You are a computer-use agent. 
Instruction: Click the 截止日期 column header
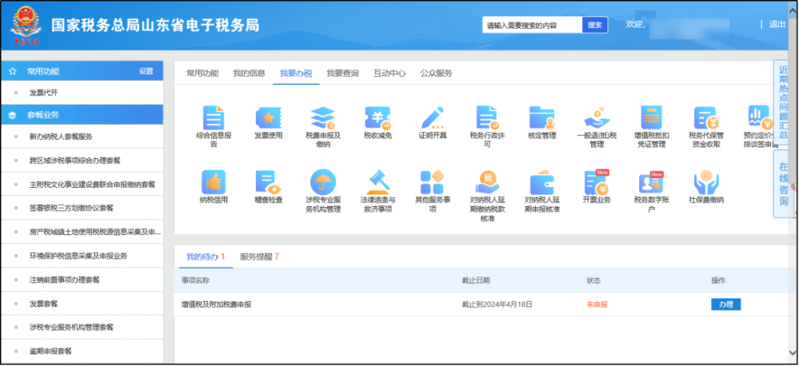click(476, 280)
